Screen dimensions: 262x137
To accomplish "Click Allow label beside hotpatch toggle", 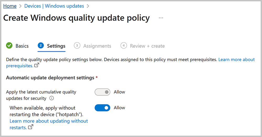I will pos(119,108).
